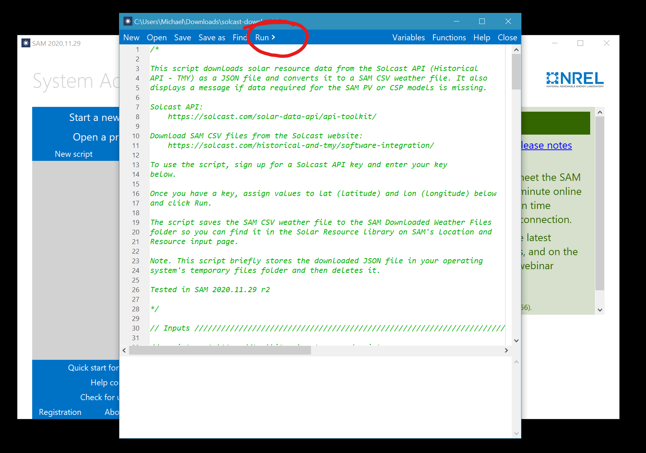Screen dimensions: 646x453
Task: Click output pane scroll up arrow
Action: [x=516, y=362]
